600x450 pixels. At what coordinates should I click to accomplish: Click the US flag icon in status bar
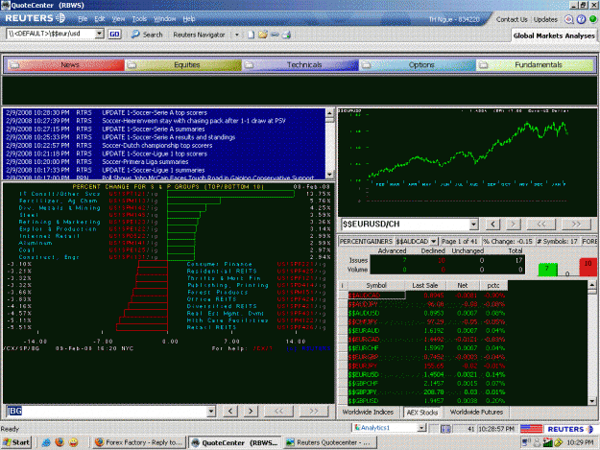pyautogui.click(x=531, y=429)
